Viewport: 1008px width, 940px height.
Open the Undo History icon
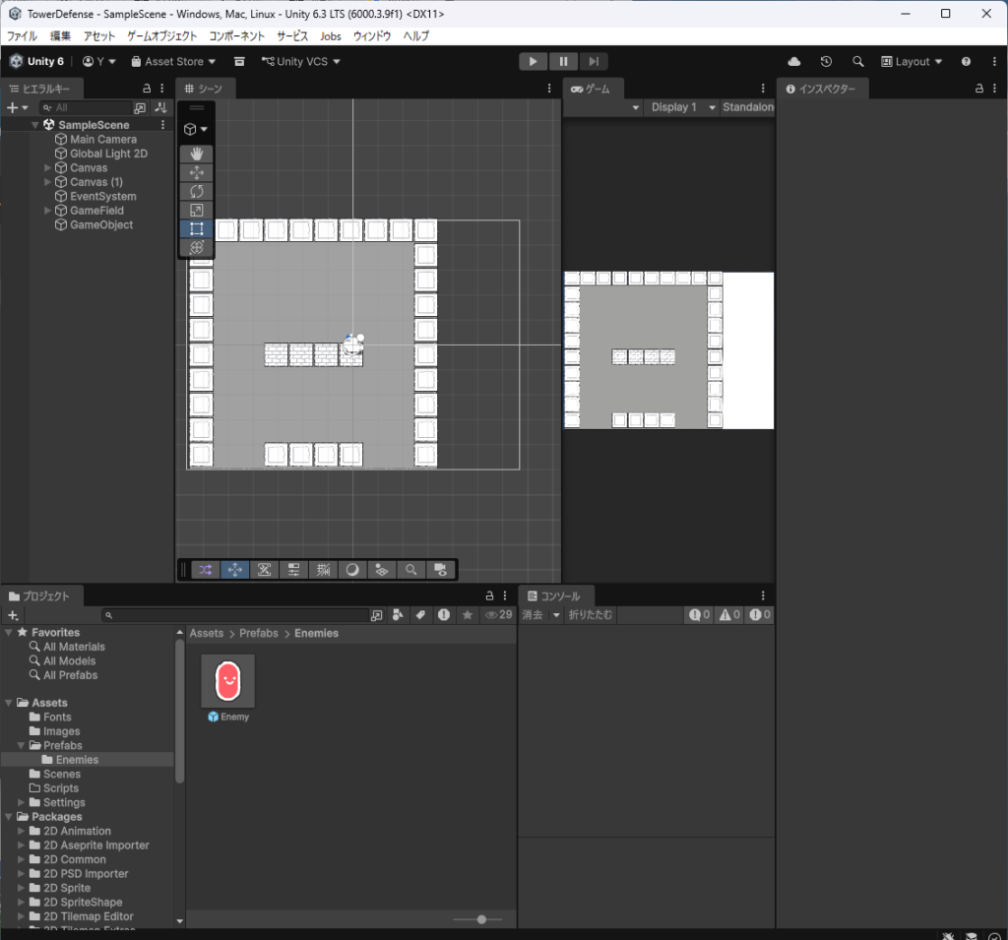826,61
